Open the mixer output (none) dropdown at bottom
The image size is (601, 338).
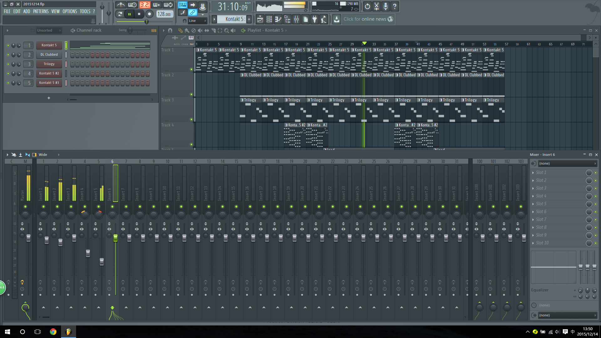[567, 315]
